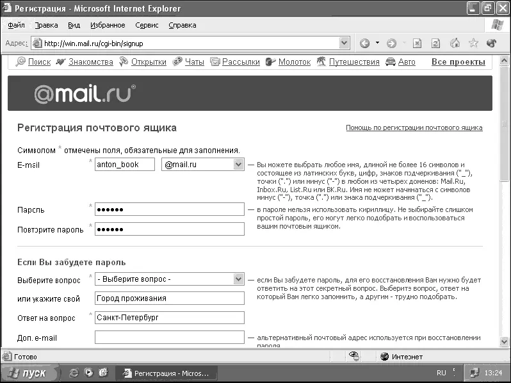
Task: Launch Windows Media Player from quick launch
Action: coord(88,373)
